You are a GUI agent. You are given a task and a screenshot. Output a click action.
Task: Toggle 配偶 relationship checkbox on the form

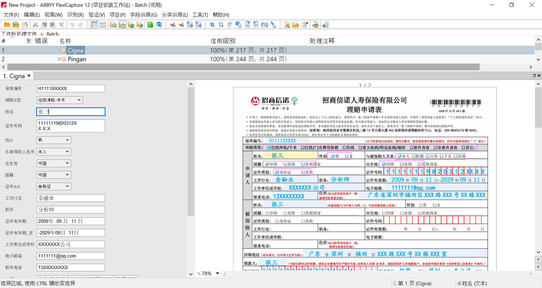tap(414, 156)
